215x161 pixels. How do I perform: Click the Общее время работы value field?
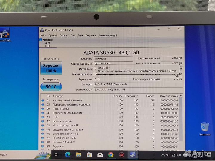tap(172, 79)
